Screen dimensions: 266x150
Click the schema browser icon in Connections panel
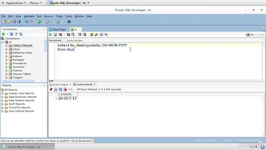coord(21,34)
